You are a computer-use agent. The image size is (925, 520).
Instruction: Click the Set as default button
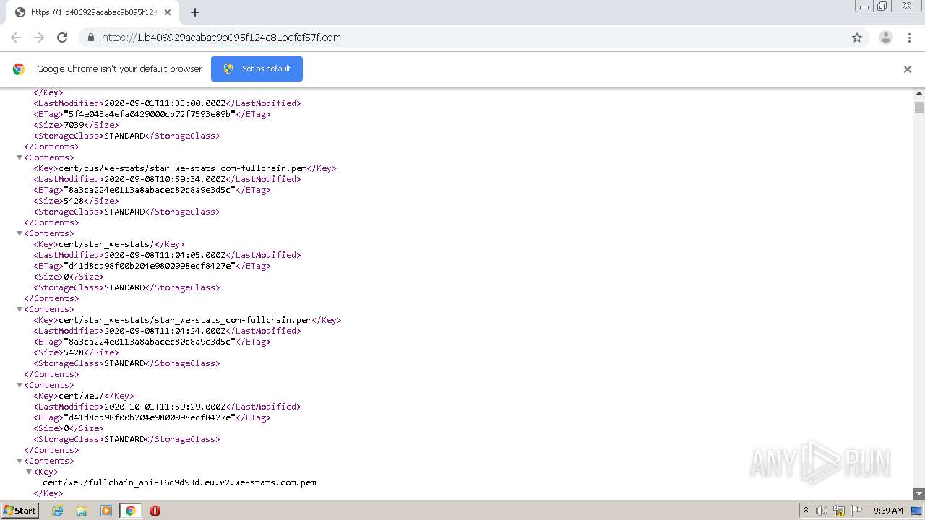click(257, 69)
